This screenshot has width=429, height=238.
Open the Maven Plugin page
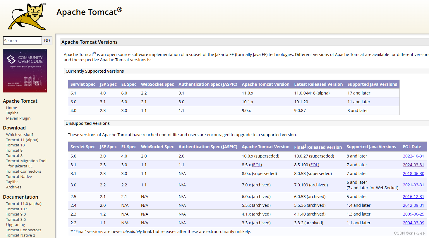point(18,118)
